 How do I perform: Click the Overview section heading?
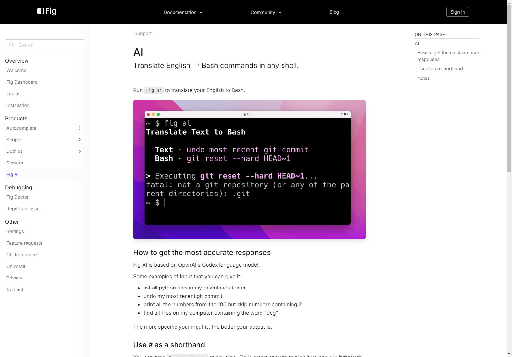point(17,61)
